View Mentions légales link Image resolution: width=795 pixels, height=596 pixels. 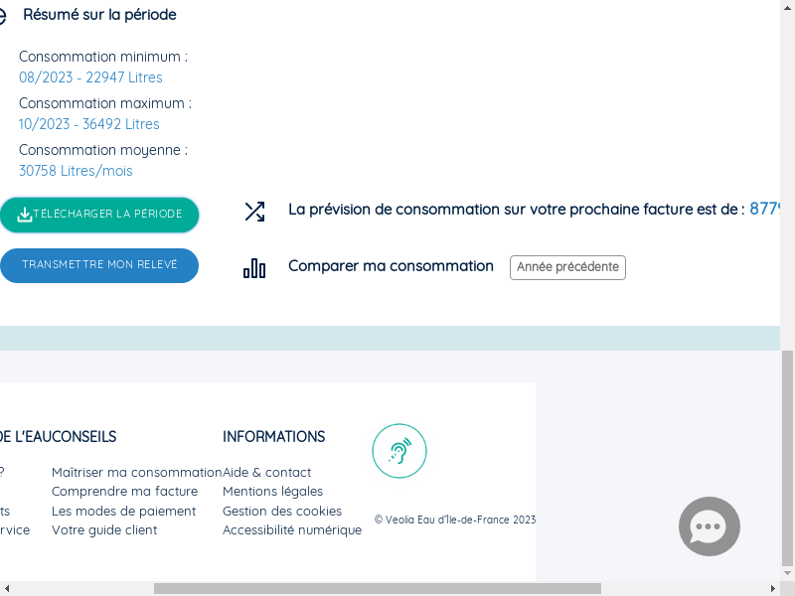click(272, 491)
